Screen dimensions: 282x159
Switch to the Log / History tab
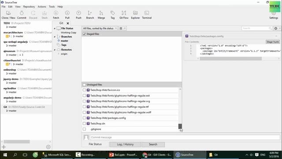point(125,144)
